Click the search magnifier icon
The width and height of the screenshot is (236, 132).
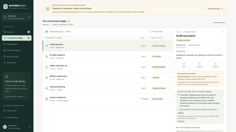tap(151, 31)
